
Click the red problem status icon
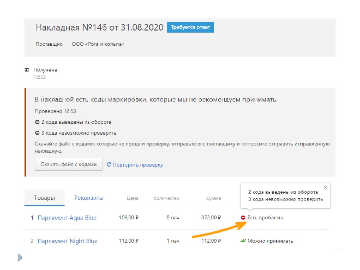[x=243, y=218]
